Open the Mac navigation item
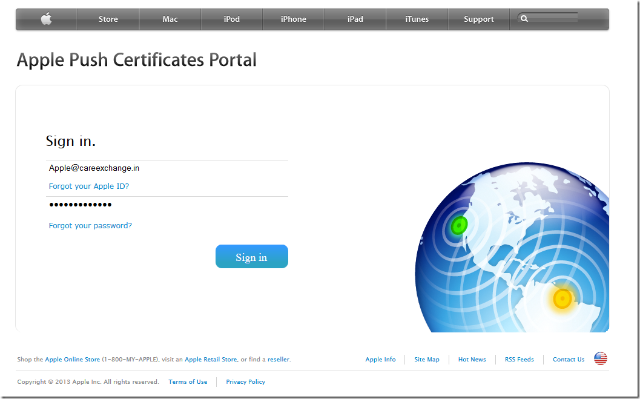Image resolution: width=640 pixels, height=399 pixels. [x=170, y=19]
